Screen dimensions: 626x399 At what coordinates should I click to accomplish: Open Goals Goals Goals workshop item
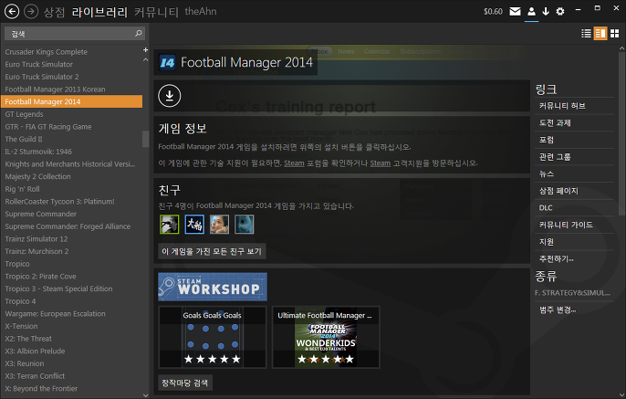click(213, 338)
